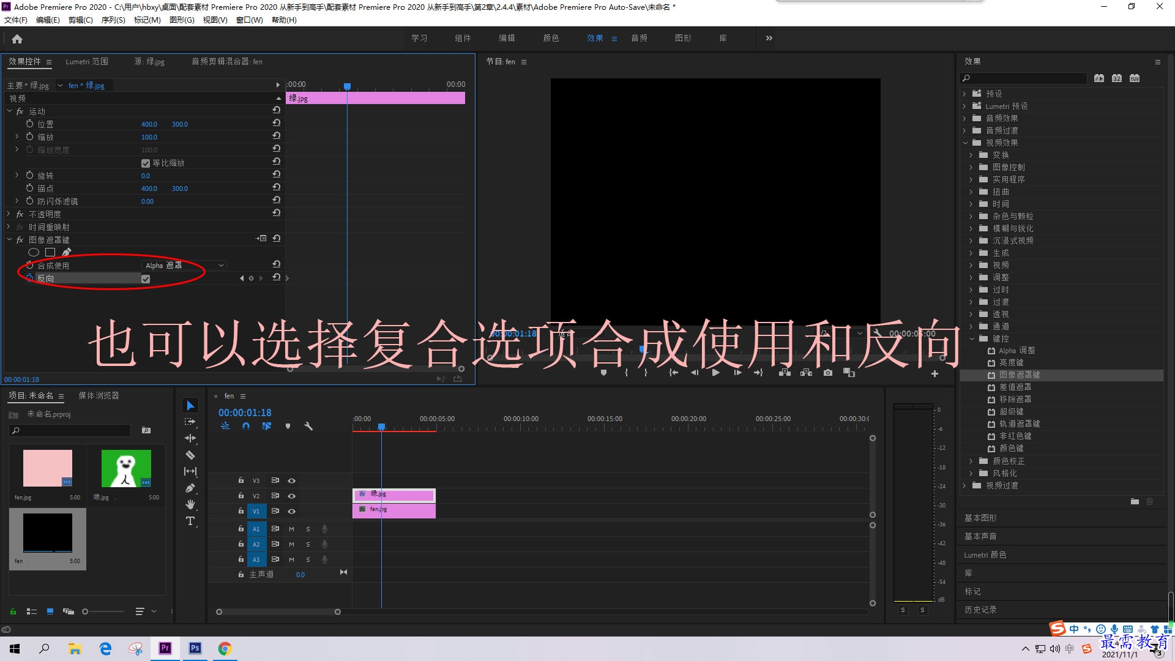Open the 媒体浏览器 tab
1175x661 pixels.
(x=99, y=395)
